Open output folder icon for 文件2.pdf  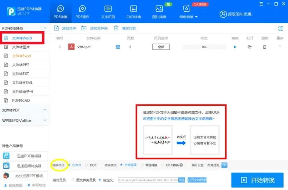click(x=250, y=47)
